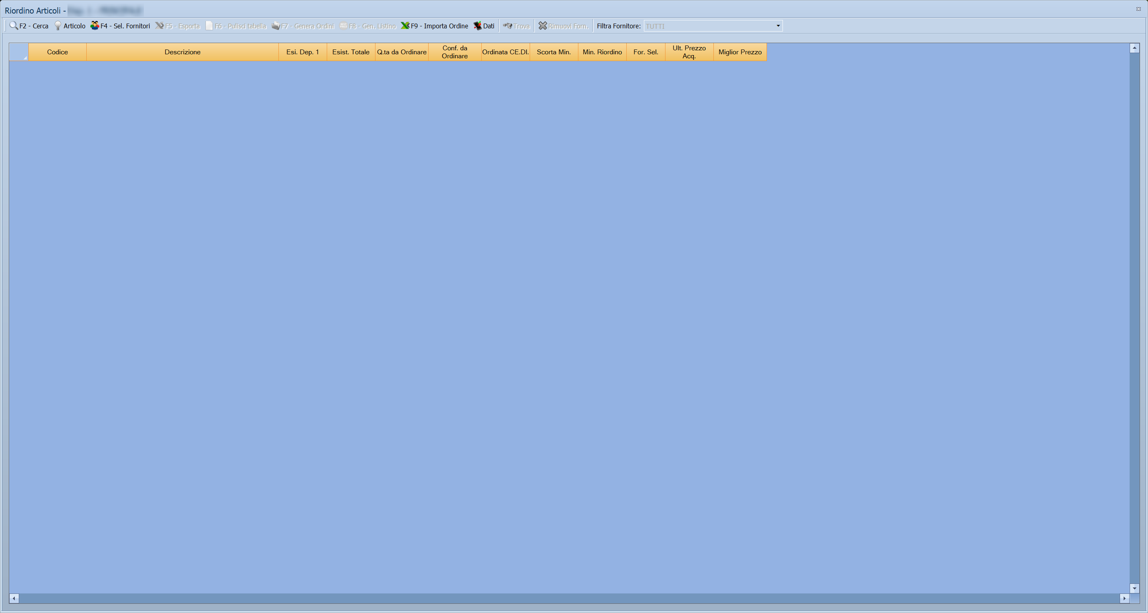Sort by the Descrizione column header
Screen dimensions: 1148x613
(182, 52)
